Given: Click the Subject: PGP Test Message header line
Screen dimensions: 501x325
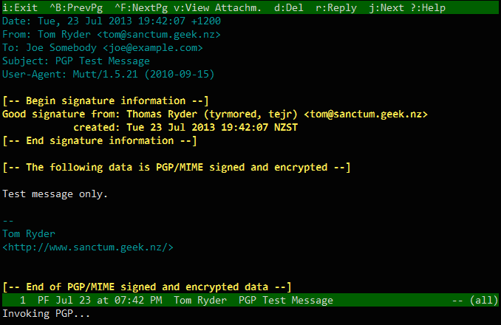Looking at the screenshot, I should (x=76, y=61).
